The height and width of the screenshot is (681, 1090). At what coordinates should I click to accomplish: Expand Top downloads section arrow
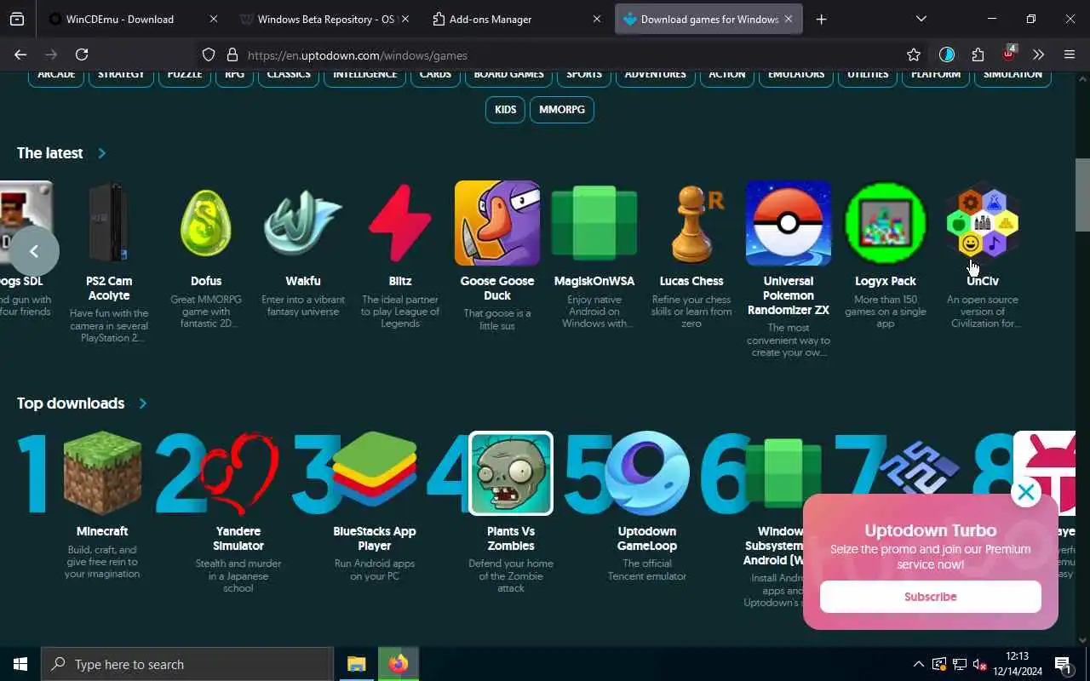tap(143, 403)
